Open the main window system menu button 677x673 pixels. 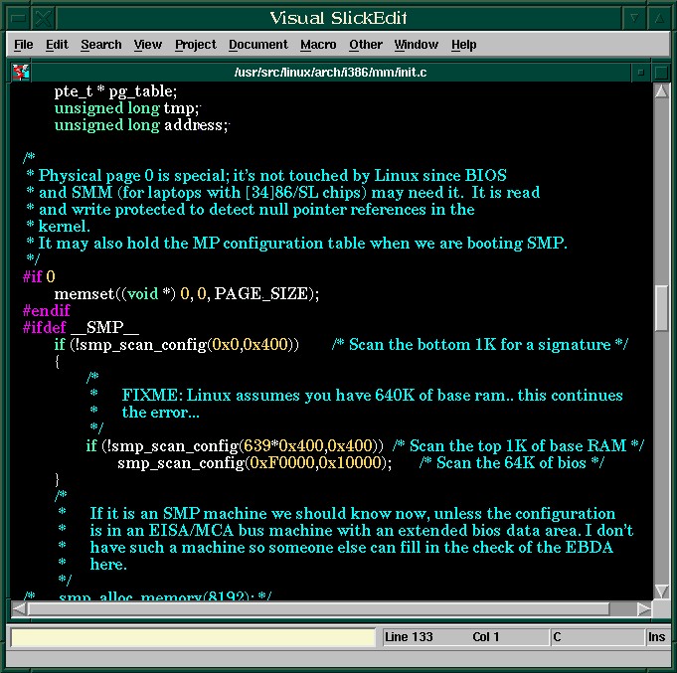[18, 18]
